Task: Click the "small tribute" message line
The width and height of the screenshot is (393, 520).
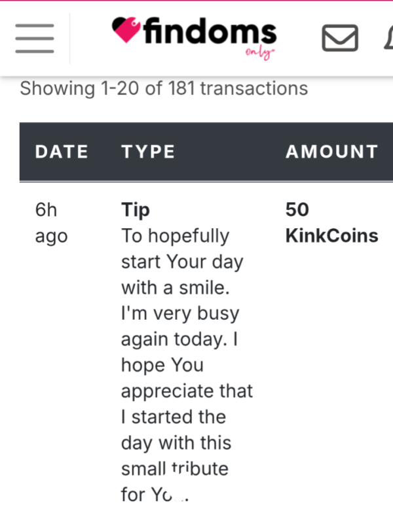Action: [175, 468]
